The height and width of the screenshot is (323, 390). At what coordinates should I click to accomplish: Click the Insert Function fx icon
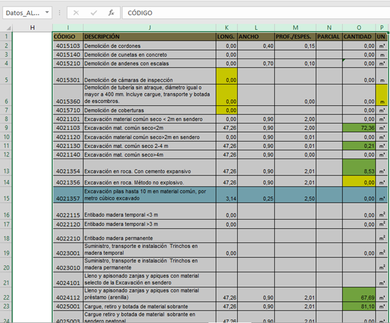(110, 12)
